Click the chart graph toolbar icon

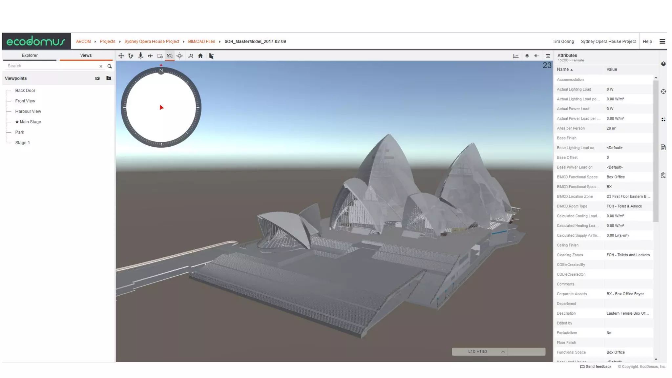click(516, 56)
